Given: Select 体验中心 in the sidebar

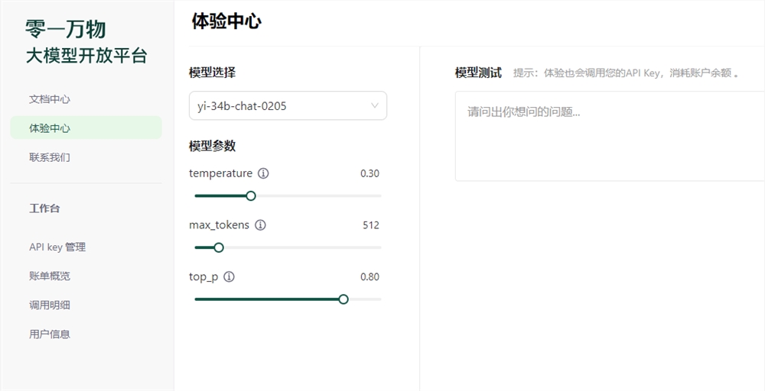Looking at the screenshot, I should (50, 128).
